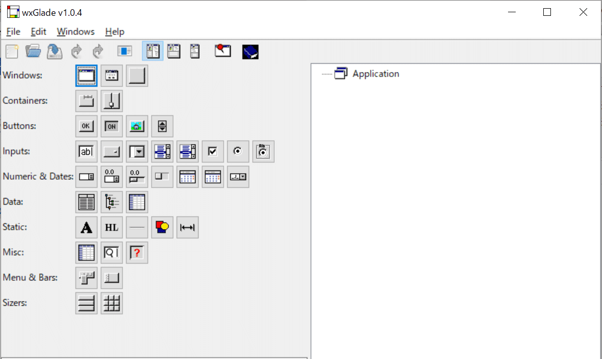Add a Panel from Windows row
Viewport: 602px width, 359px height.
pyautogui.click(x=137, y=76)
